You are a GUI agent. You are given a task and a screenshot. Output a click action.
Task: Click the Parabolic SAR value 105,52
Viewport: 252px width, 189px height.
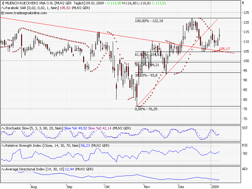click(x=65, y=8)
